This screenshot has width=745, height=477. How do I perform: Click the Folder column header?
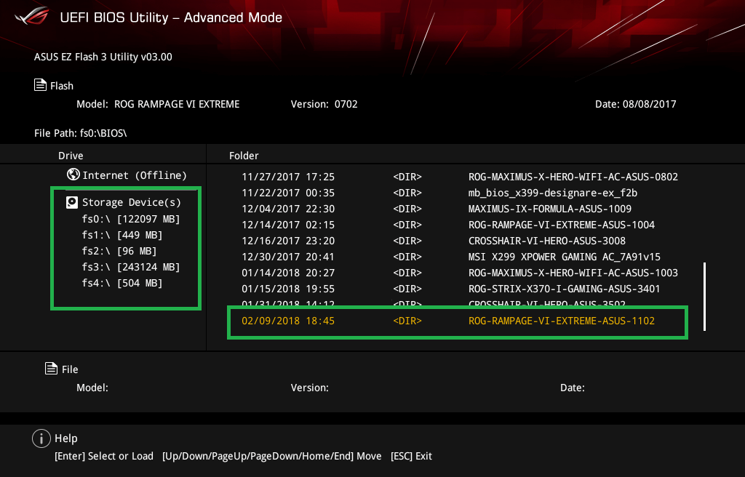[244, 156]
